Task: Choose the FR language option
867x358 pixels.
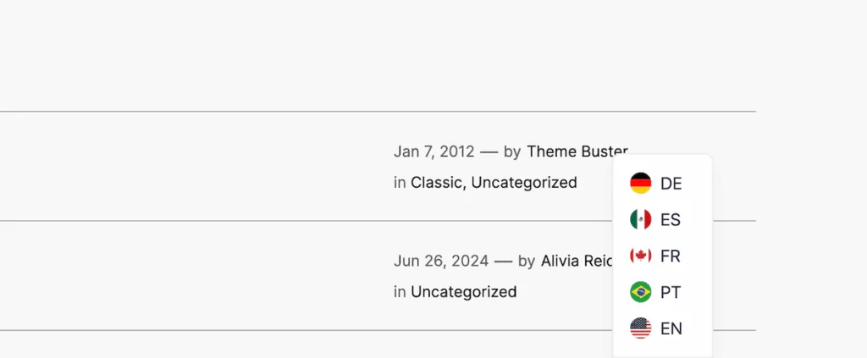Action: coord(671,256)
